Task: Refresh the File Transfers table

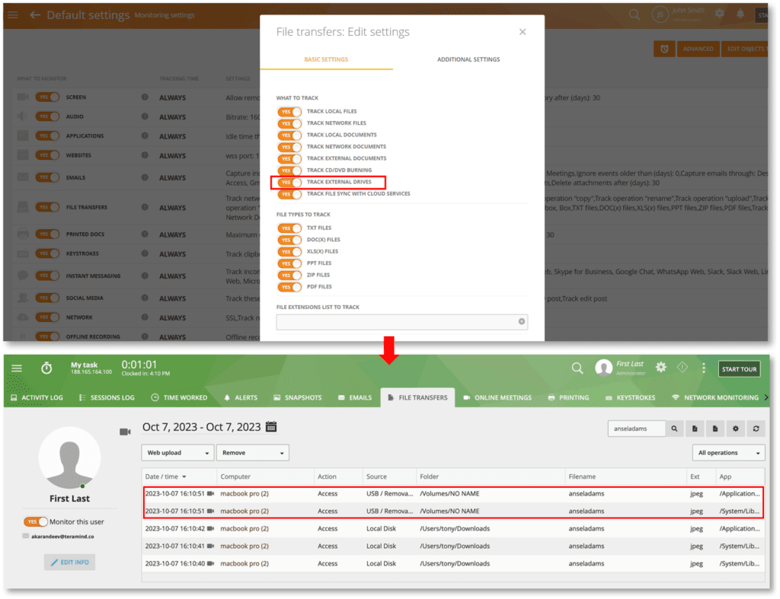Action: (x=756, y=429)
